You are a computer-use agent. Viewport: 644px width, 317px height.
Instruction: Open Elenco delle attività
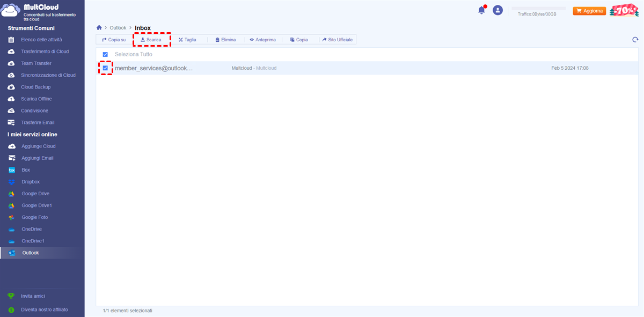(42, 40)
